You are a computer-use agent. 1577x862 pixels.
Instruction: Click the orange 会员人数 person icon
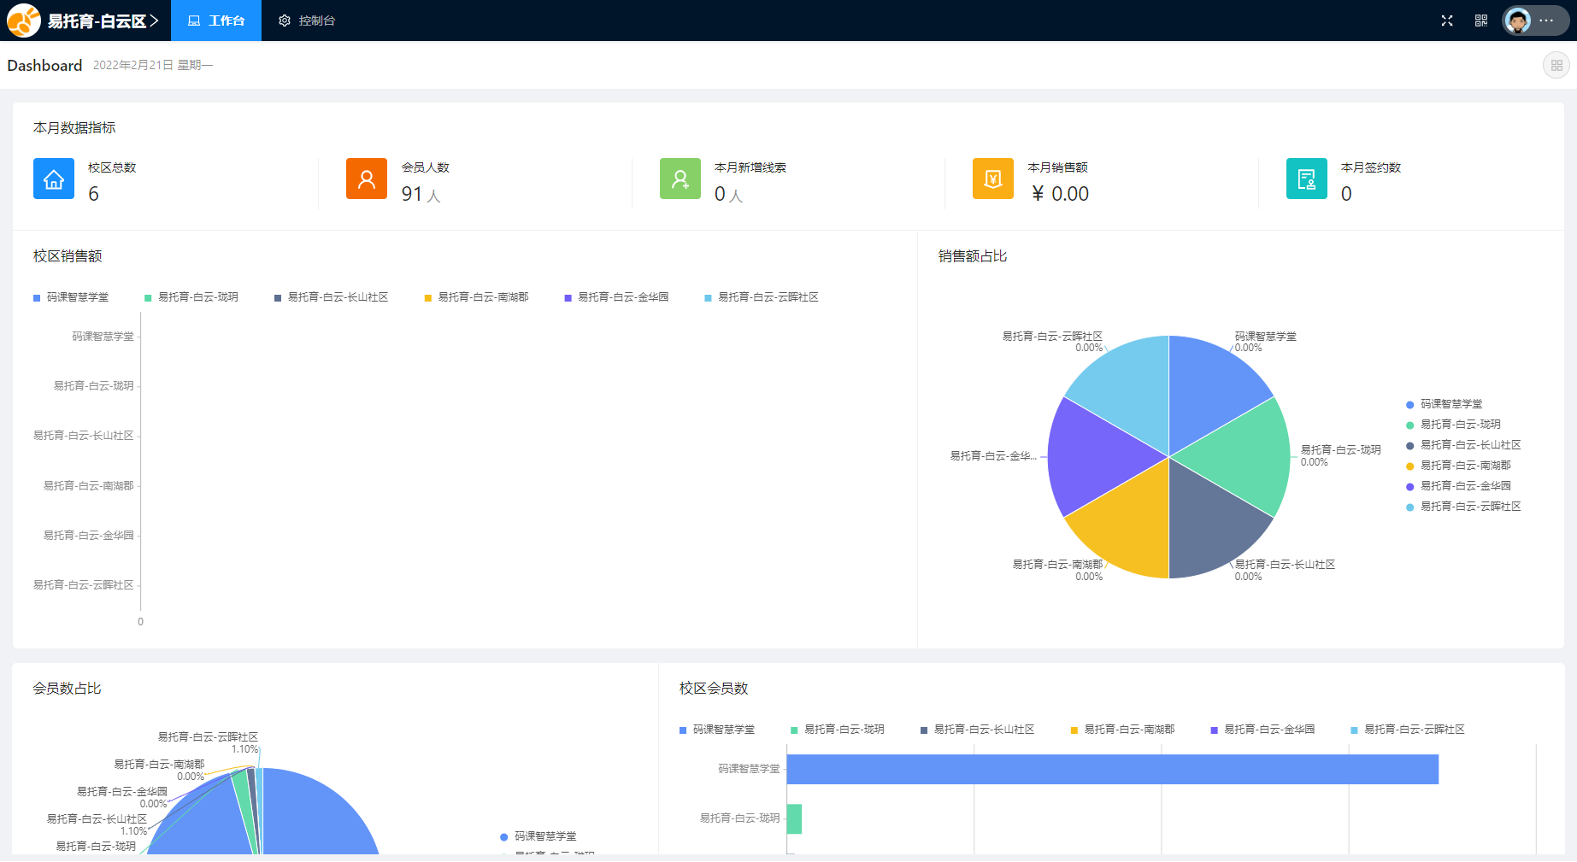coord(367,179)
